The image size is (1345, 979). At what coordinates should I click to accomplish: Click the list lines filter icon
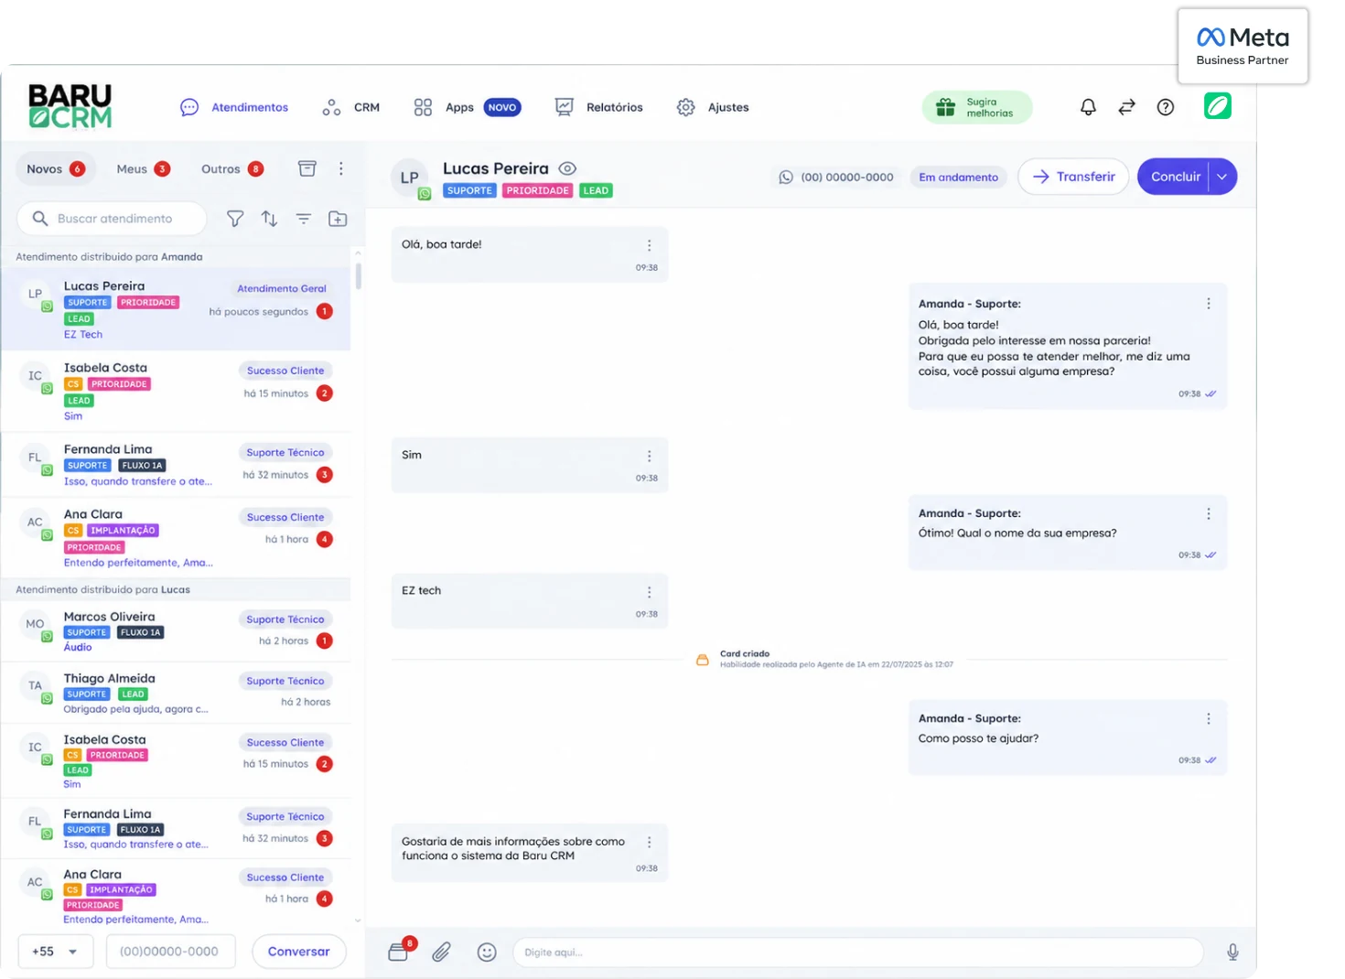303,219
